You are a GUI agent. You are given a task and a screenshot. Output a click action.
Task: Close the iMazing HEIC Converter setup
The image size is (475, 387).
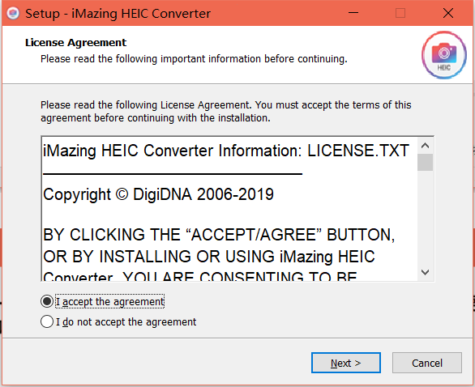tap(448, 13)
